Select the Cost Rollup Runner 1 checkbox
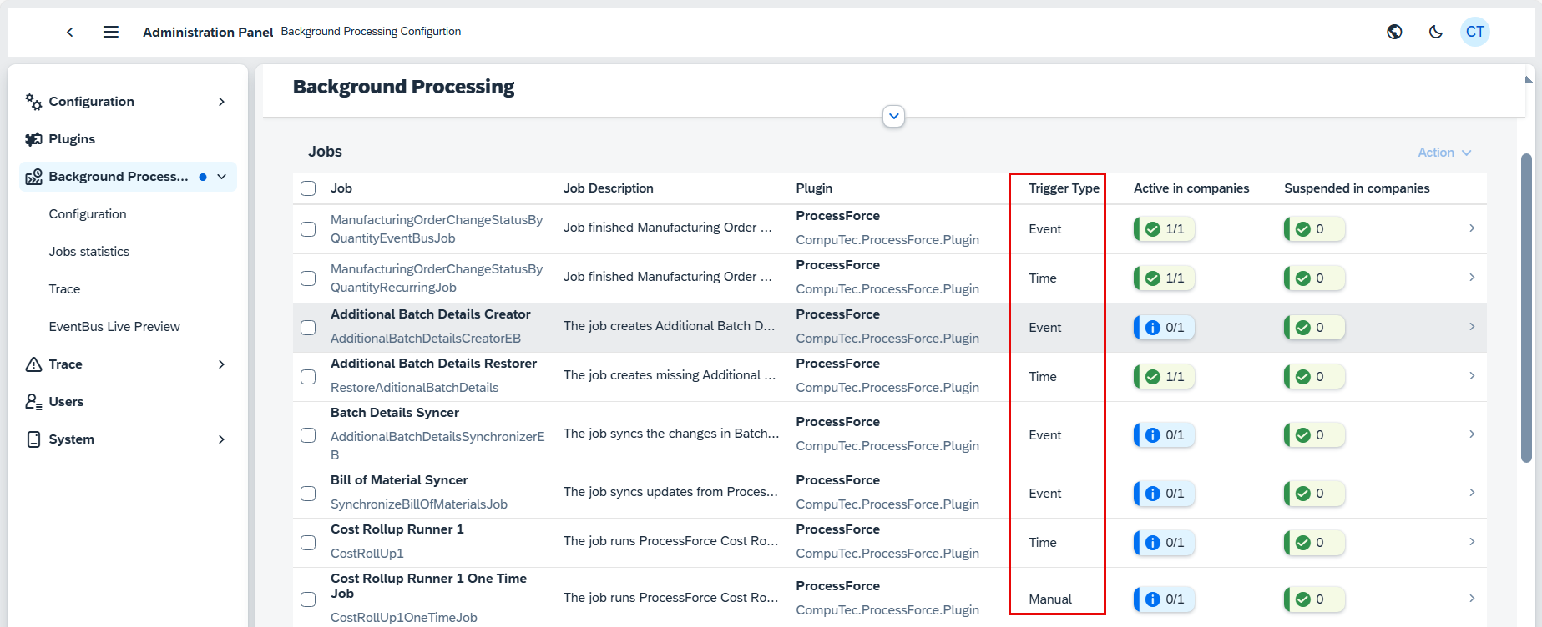 point(308,543)
